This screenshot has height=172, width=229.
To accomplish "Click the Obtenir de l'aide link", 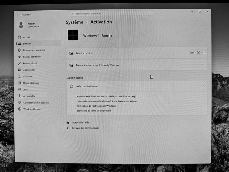I will (x=80, y=122).
